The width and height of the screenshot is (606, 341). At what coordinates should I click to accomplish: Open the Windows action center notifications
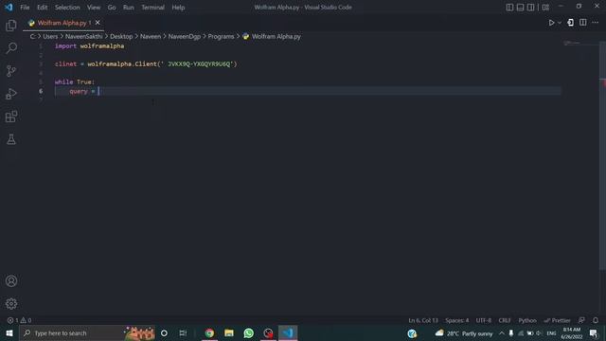tap(594, 333)
